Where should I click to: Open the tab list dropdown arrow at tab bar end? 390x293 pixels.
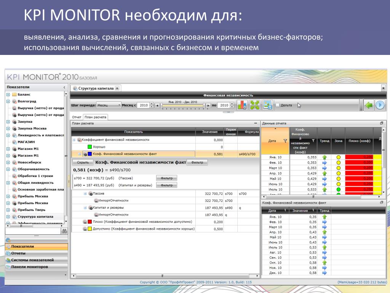[x=383, y=88]
